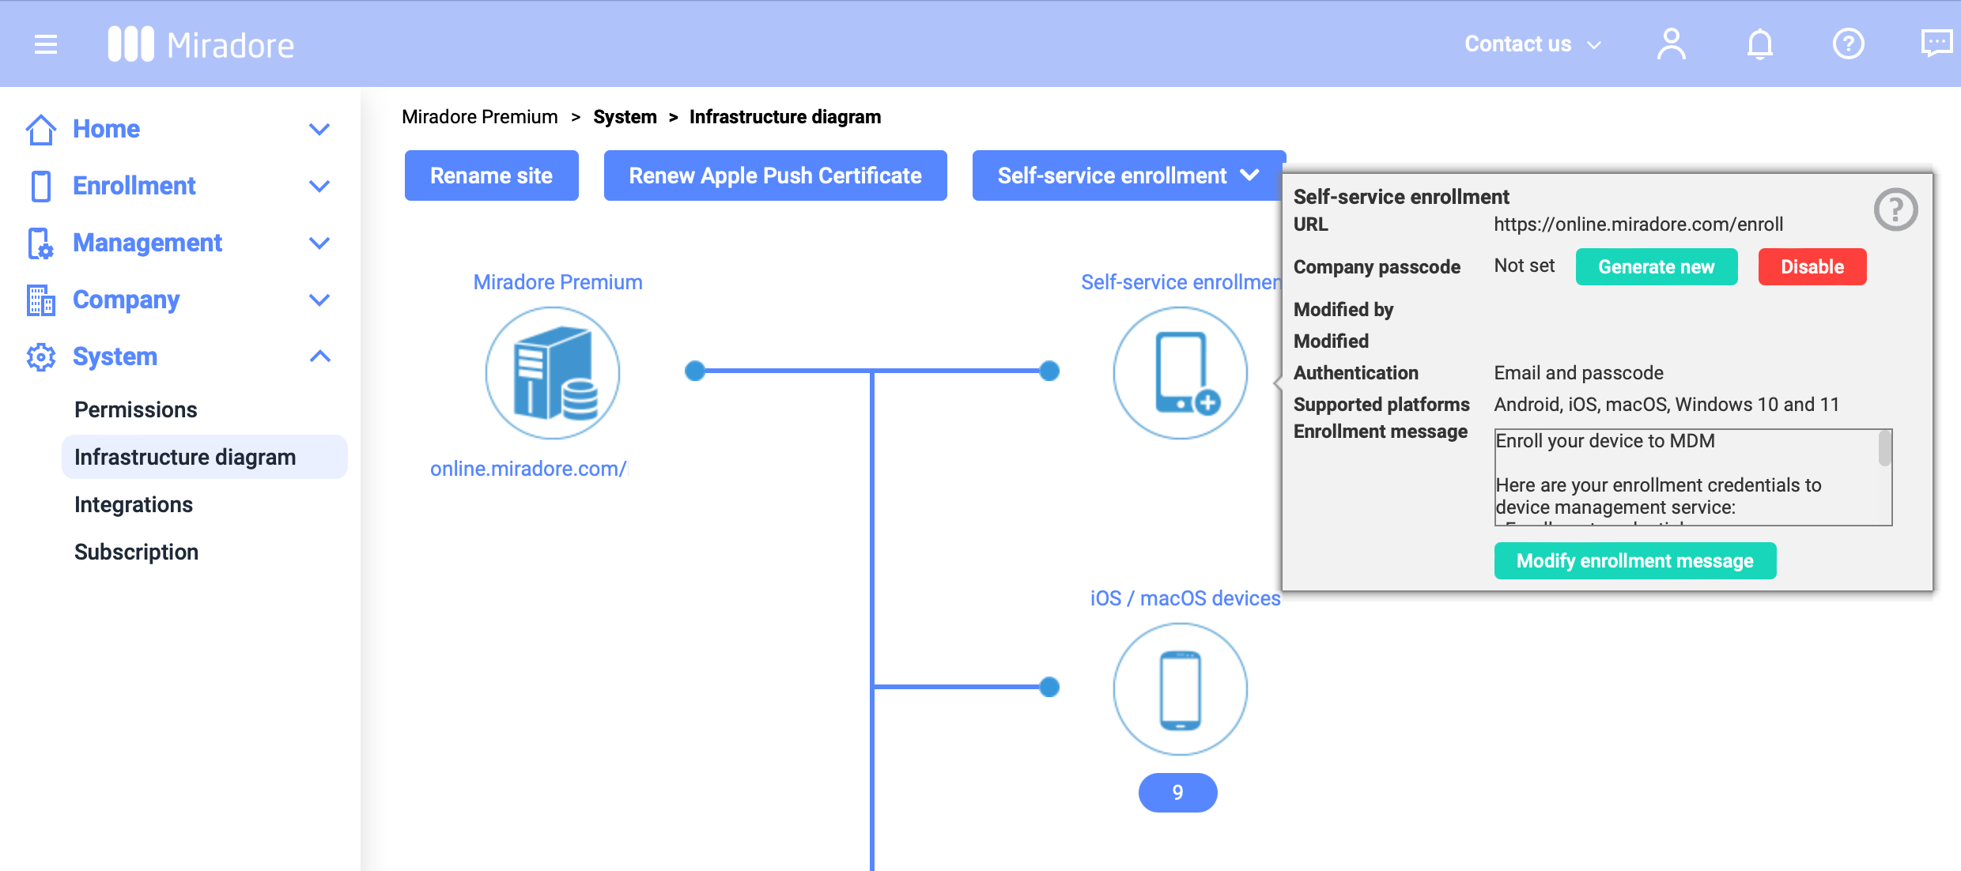The height and width of the screenshot is (871, 1961).
Task: Click the device count badge showing 9
Action: (1177, 792)
